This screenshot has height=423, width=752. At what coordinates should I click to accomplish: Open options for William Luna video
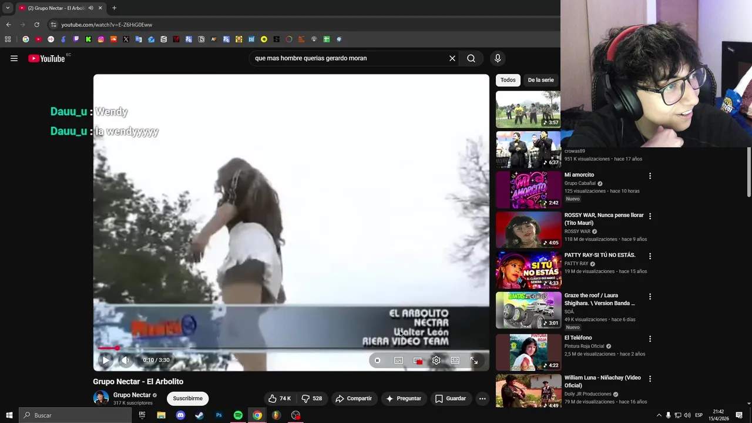[650, 379]
